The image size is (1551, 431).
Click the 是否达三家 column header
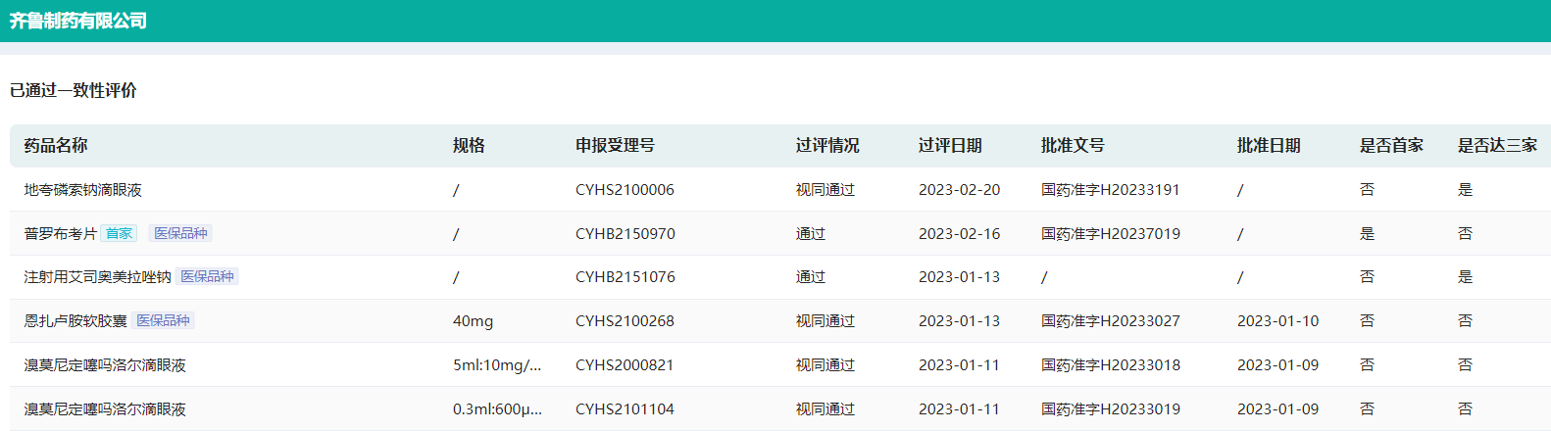click(x=1497, y=145)
